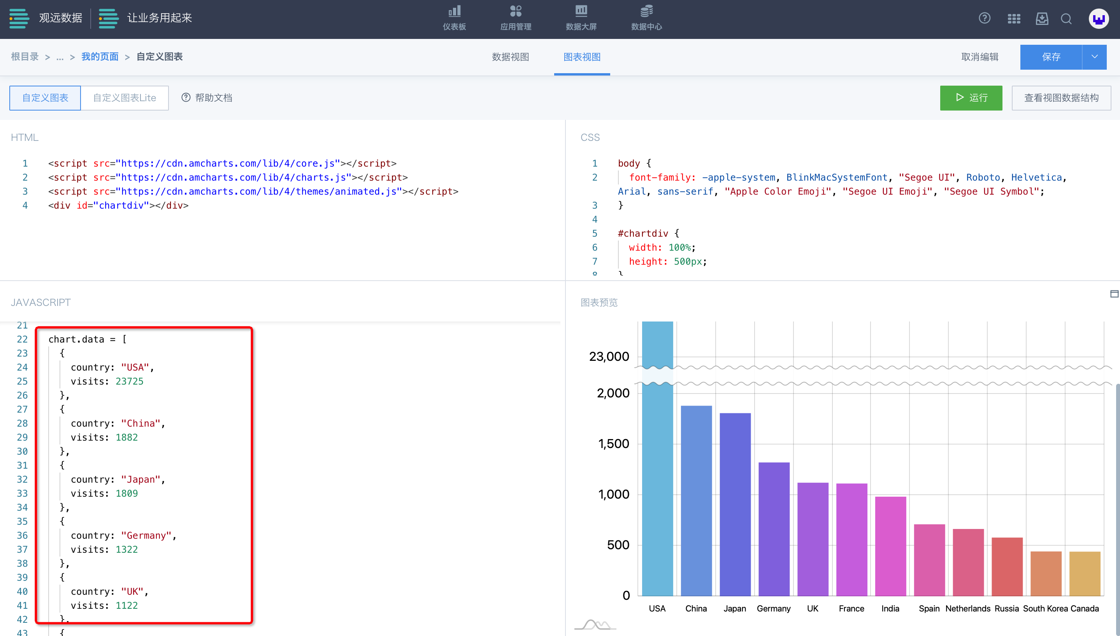Click the Germany bar in chart
Image resolution: width=1120 pixels, height=636 pixels.
774,529
